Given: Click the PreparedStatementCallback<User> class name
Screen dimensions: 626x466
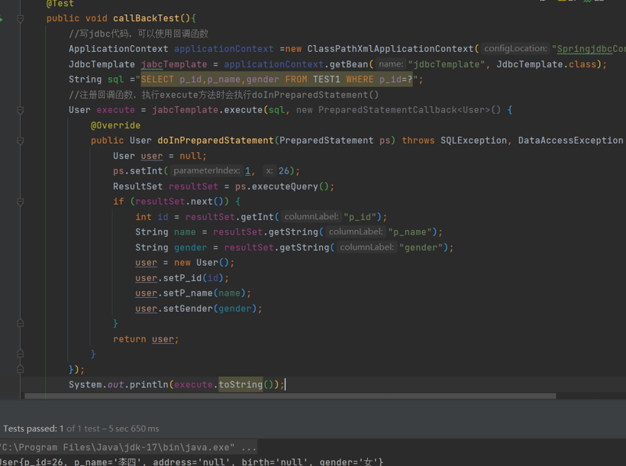Looking at the screenshot, I should click(x=404, y=110).
